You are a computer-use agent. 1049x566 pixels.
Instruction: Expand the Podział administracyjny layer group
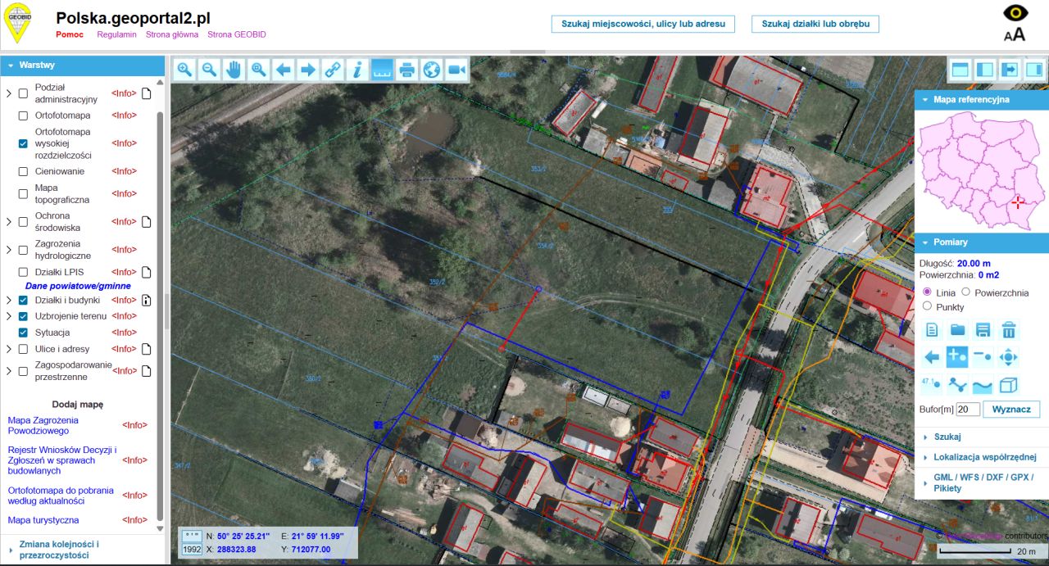pos(9,93)
